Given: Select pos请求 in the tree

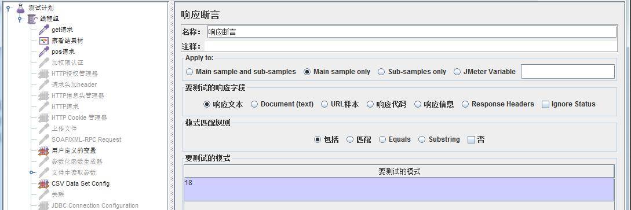Looking at the screenshot, I should click(63, 52).
